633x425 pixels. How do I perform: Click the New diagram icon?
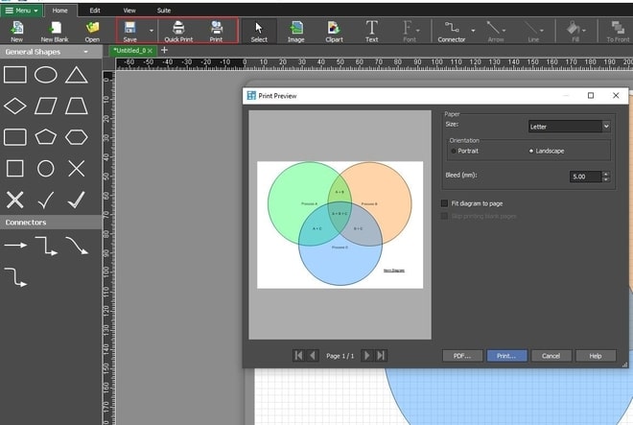(16, 32)
